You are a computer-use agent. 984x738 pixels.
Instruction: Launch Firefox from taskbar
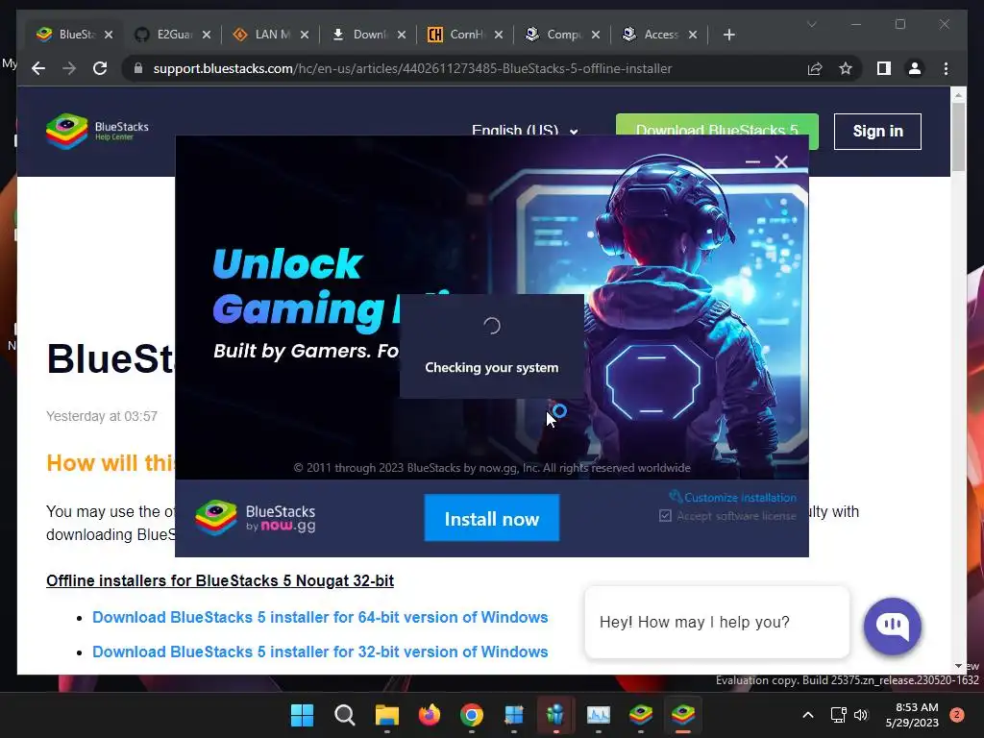coord(430,714)
